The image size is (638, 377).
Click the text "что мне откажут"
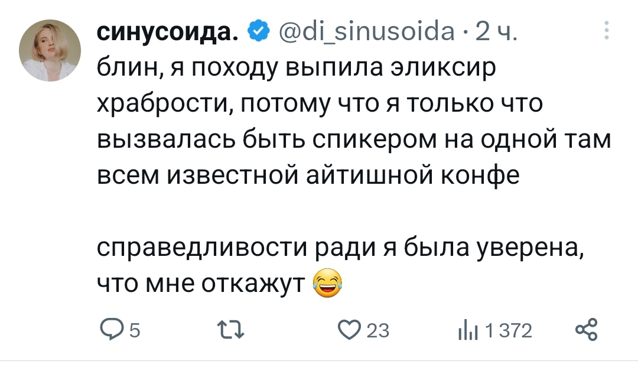pyautogui.click(x=200, y=285)
